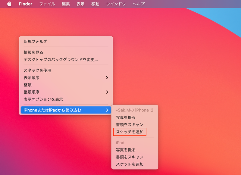This screenshot has width=241, height=175.
Task: Select 整頓 to clean up icons
Action: (x=28, y=85)
